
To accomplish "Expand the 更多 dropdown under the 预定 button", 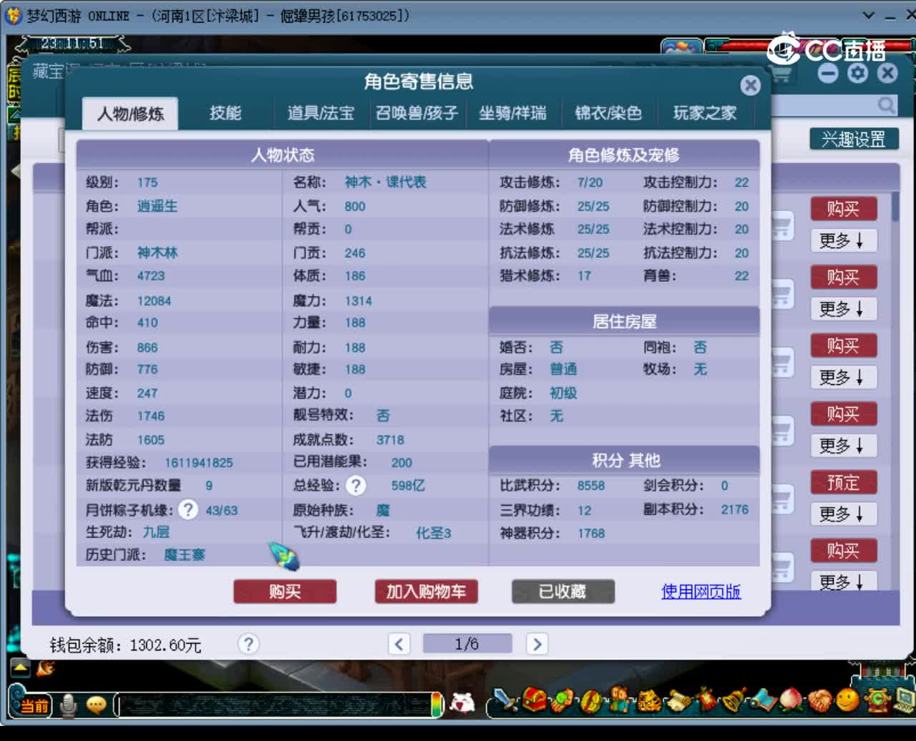I will tap(843, 514).
